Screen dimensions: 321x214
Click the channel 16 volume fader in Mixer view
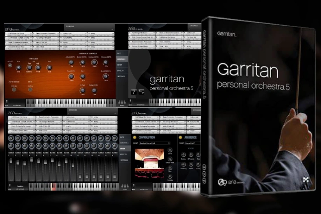(x=114, y=176)
